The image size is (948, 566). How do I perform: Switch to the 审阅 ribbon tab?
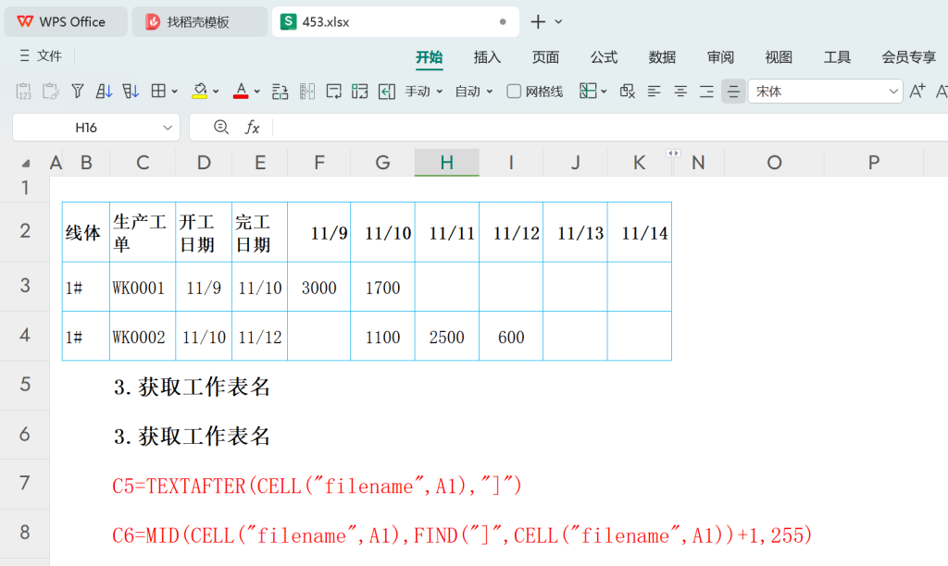click(720, 57)
